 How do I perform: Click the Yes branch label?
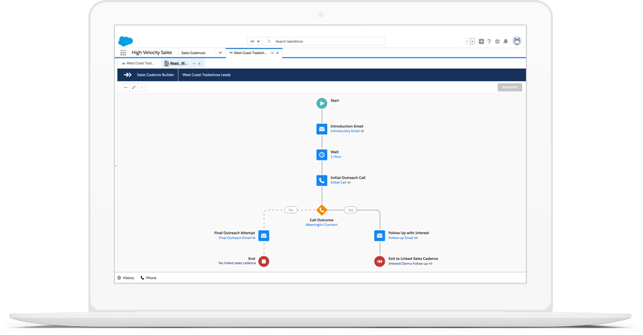(350, 210)
